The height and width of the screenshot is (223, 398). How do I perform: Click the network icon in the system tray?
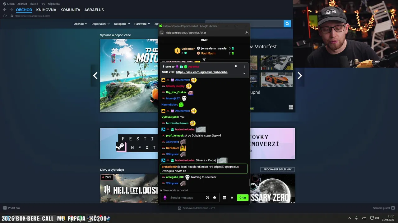coord(372,218)
